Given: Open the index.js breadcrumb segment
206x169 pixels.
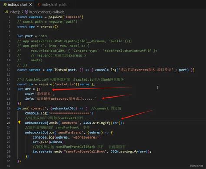Looking at the screenshot, I should pyautogui.click(x=13, y=12).
